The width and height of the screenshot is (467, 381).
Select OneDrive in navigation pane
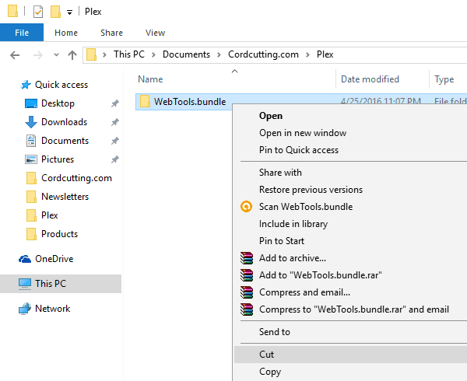tap(54, 259)
